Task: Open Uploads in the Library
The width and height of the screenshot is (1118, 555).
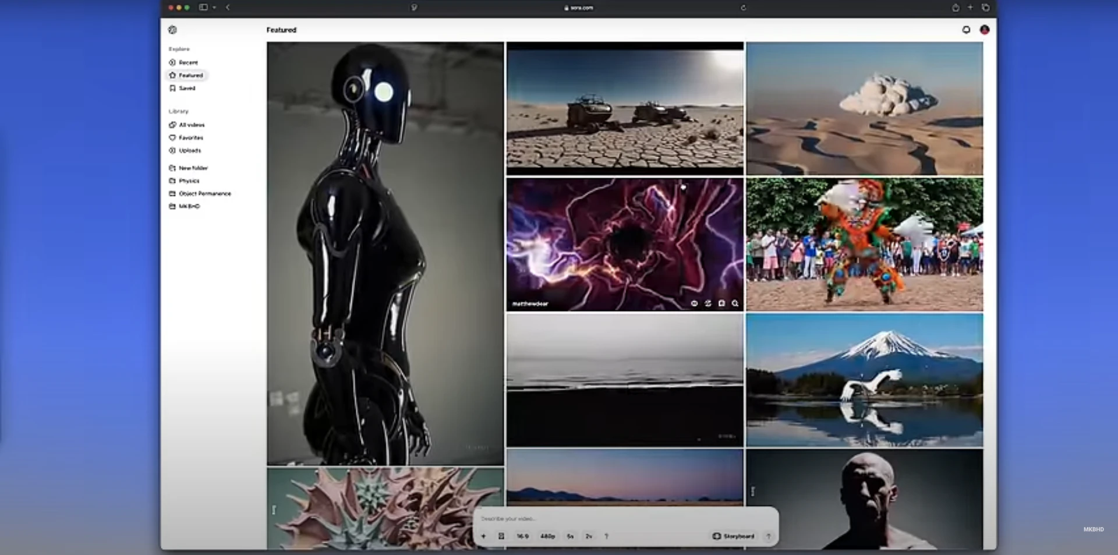Action: (x=189, y=150)
